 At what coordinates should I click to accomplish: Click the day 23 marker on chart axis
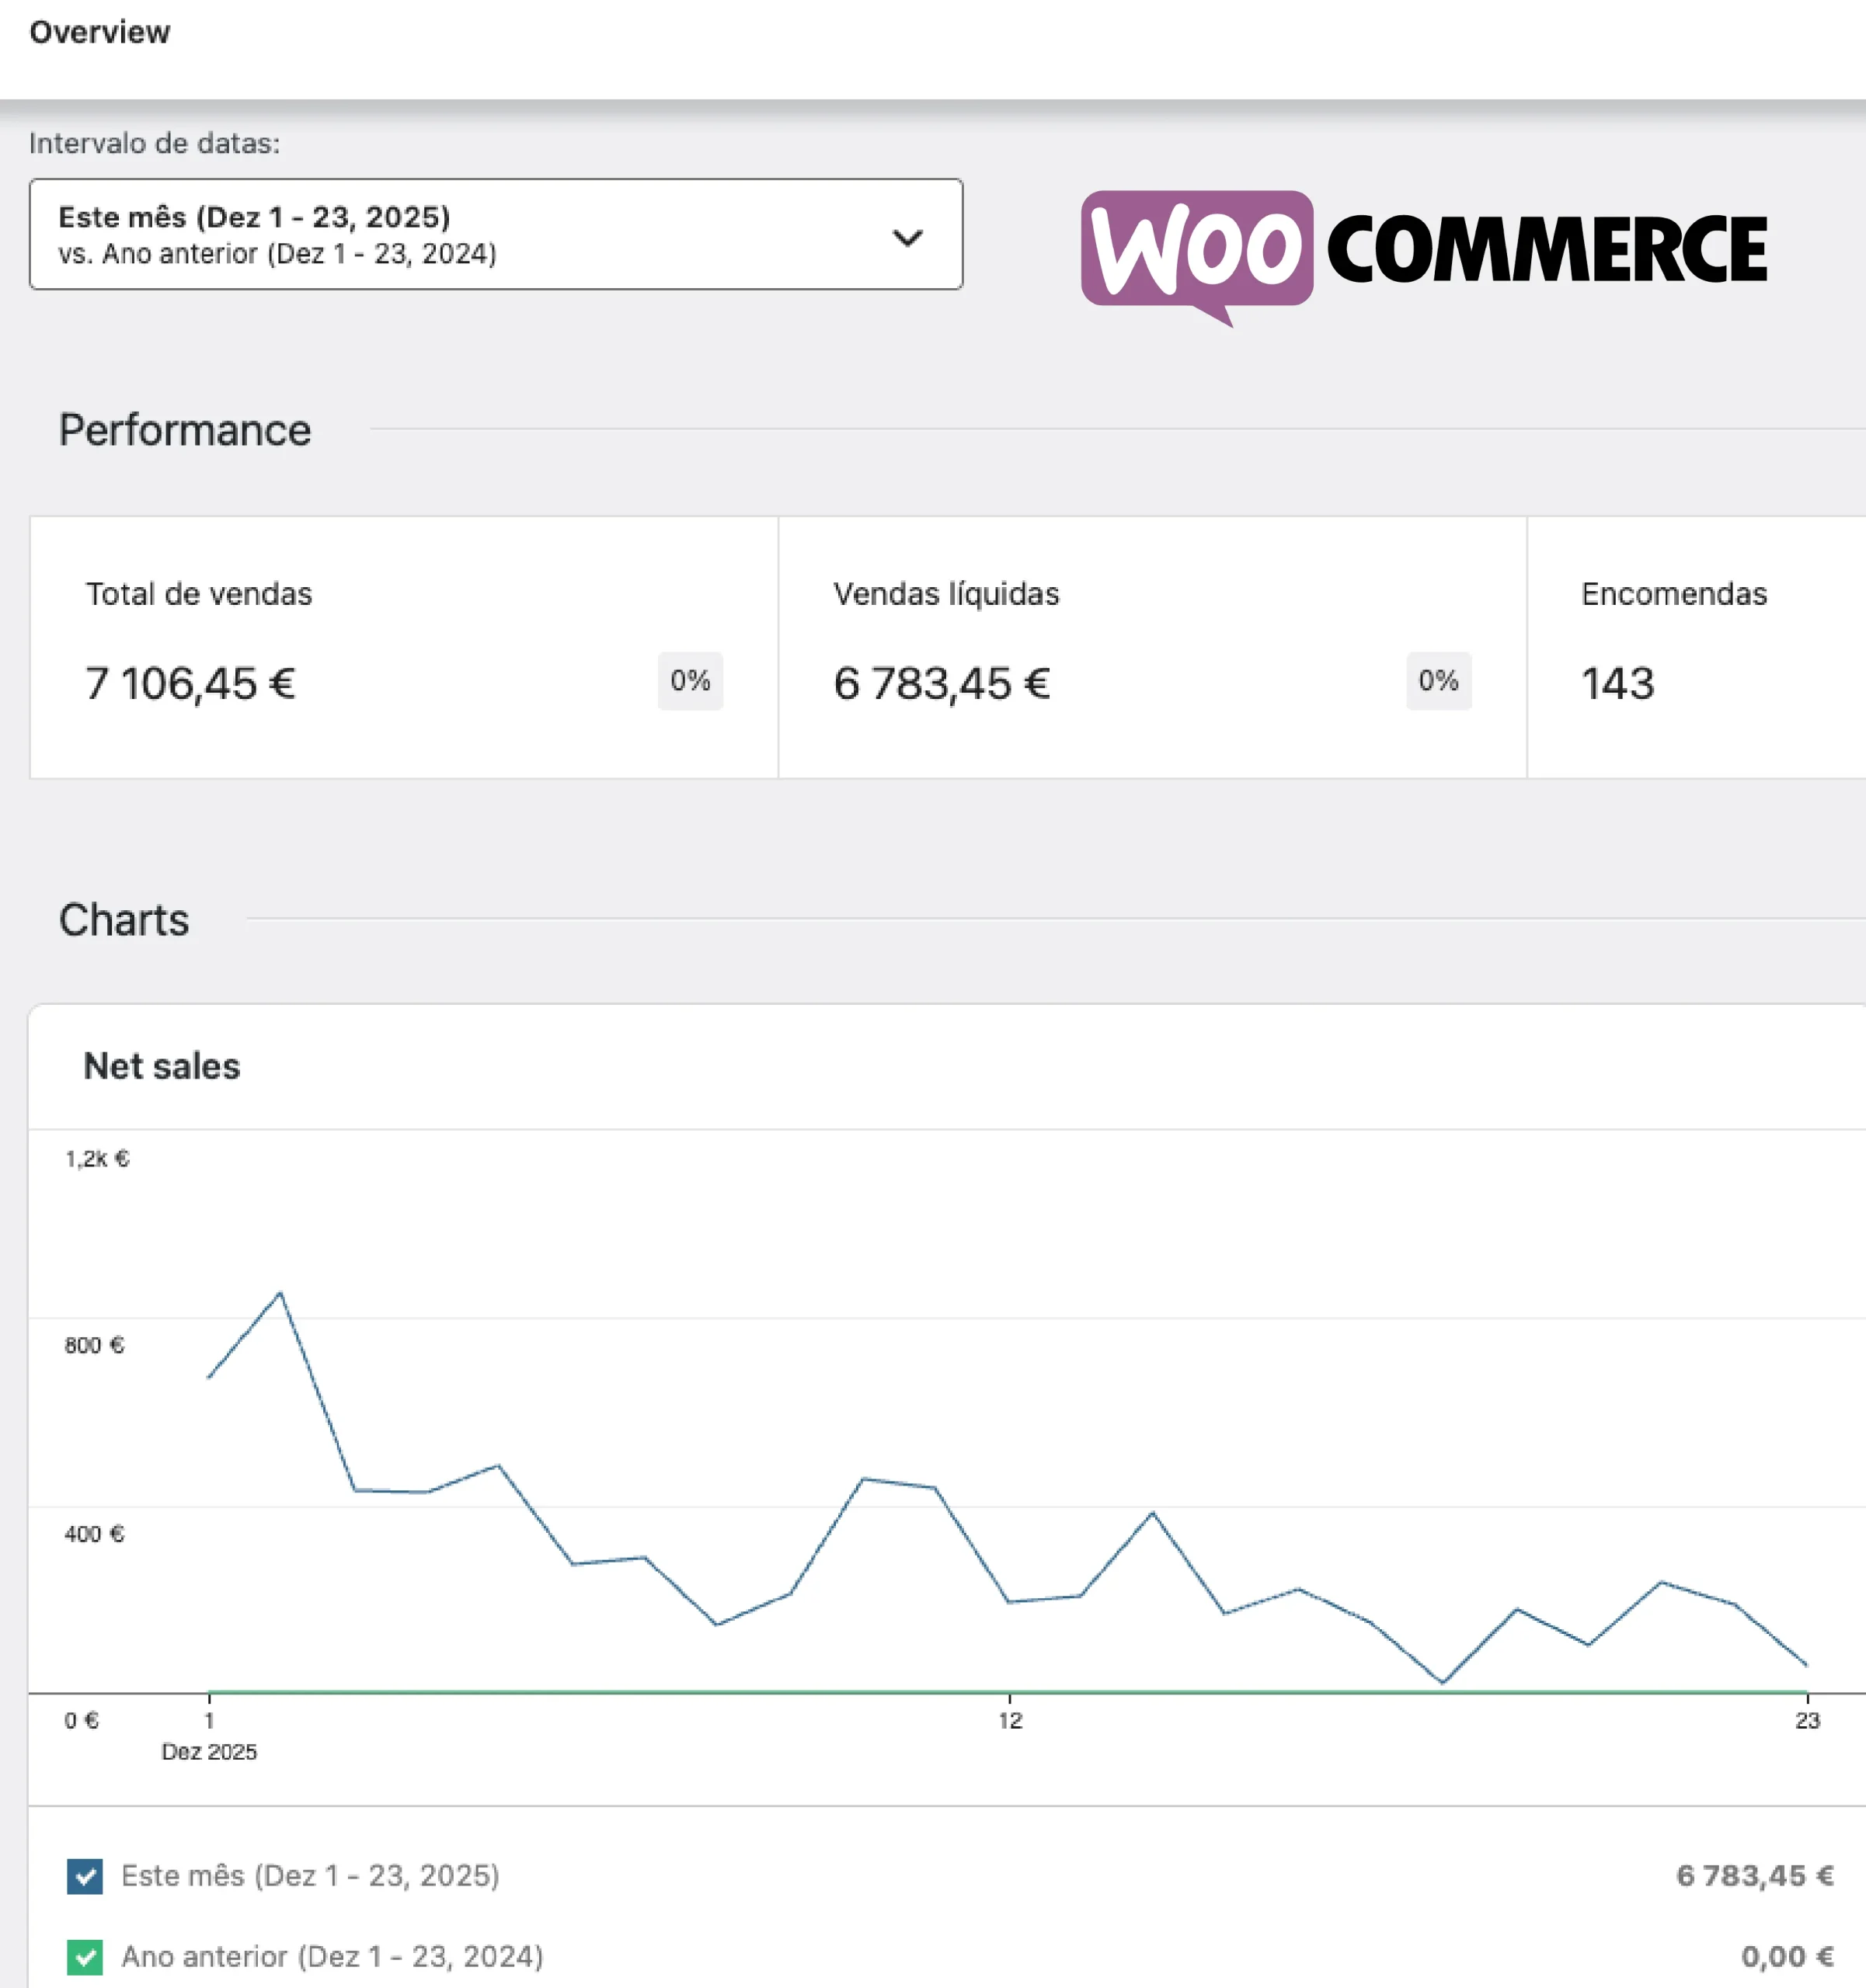tap(1806, 1719)
